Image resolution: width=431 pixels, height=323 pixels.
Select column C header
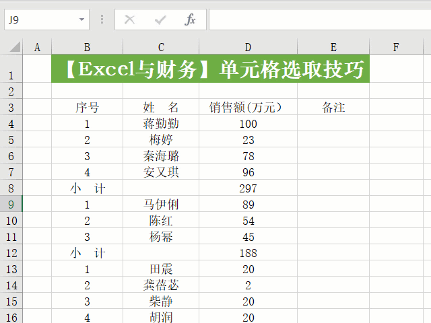tap(161, 47)
